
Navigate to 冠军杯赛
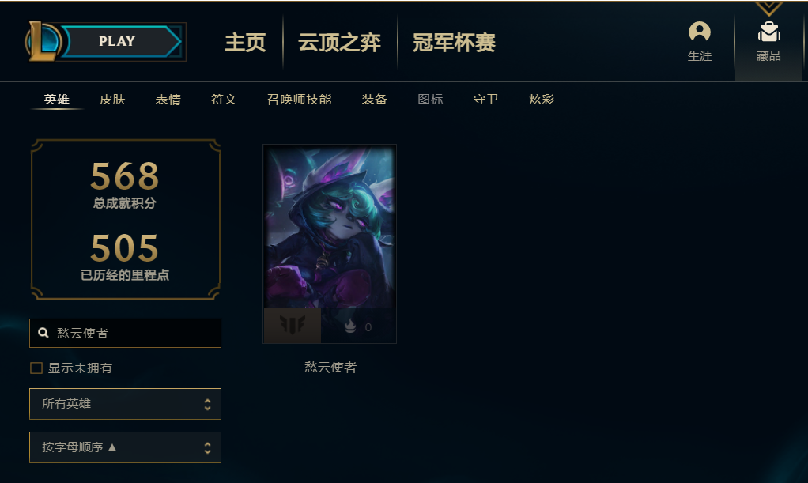[x=454, y=43]
